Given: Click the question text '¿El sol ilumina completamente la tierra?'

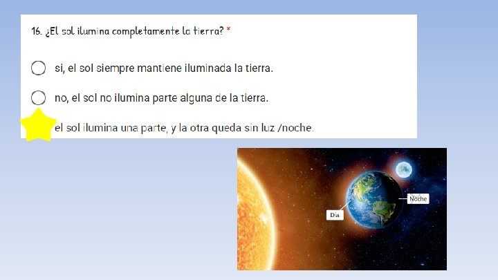Looking at the screenshot, I should coord(135,31).
